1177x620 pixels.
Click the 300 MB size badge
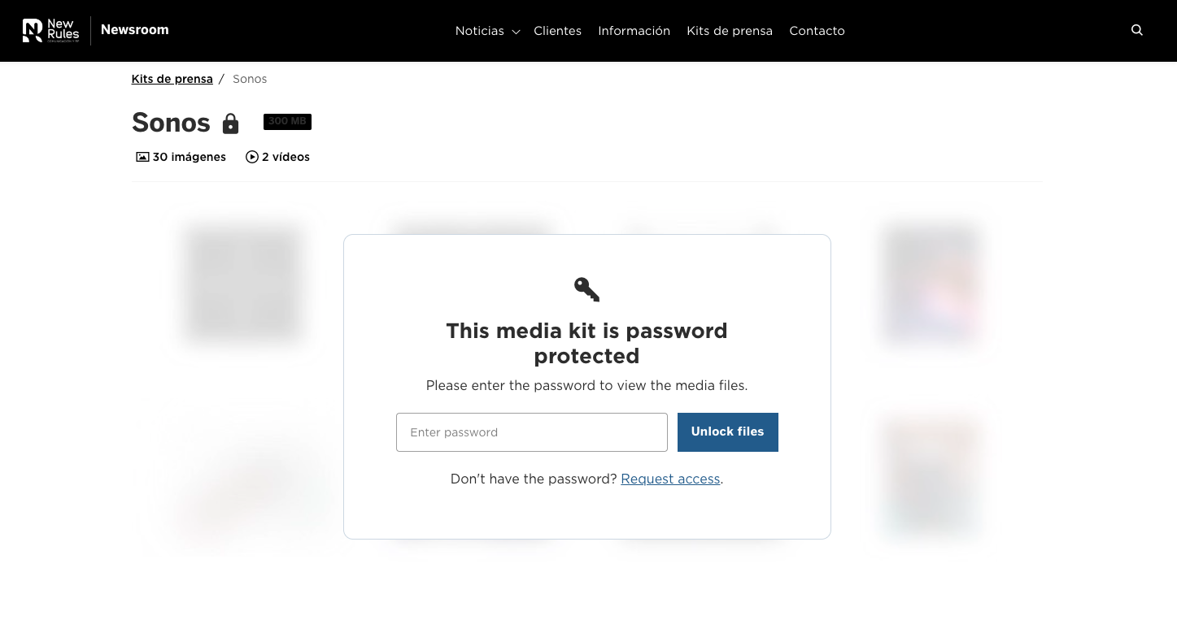point(287,121)
